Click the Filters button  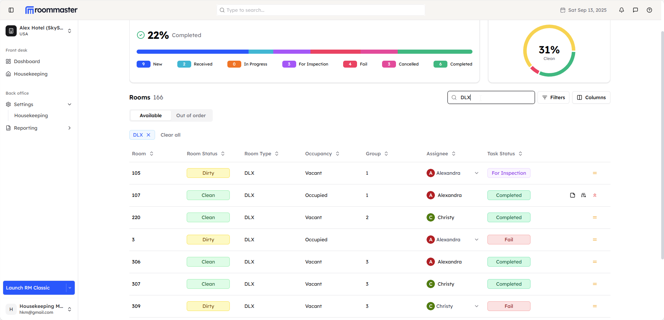coord(553,97)
